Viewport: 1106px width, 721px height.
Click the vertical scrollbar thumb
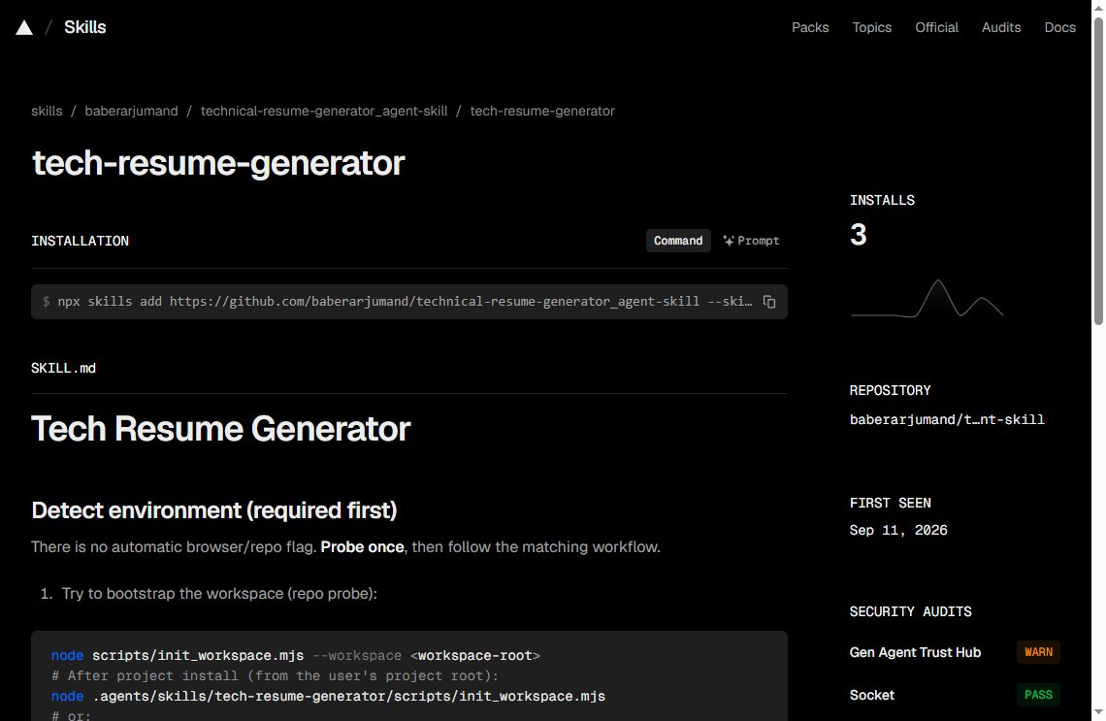(x=1098, y=171)
